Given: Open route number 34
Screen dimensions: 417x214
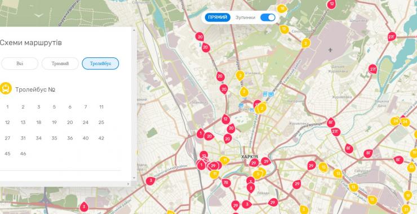Looking at the screenshot, I should click(38, 138).
